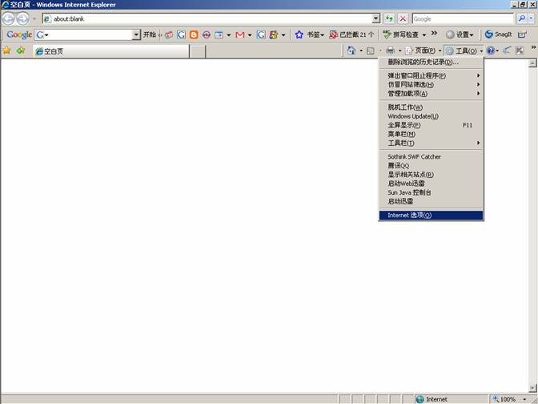Click the Back navigation button

(9, 18)
